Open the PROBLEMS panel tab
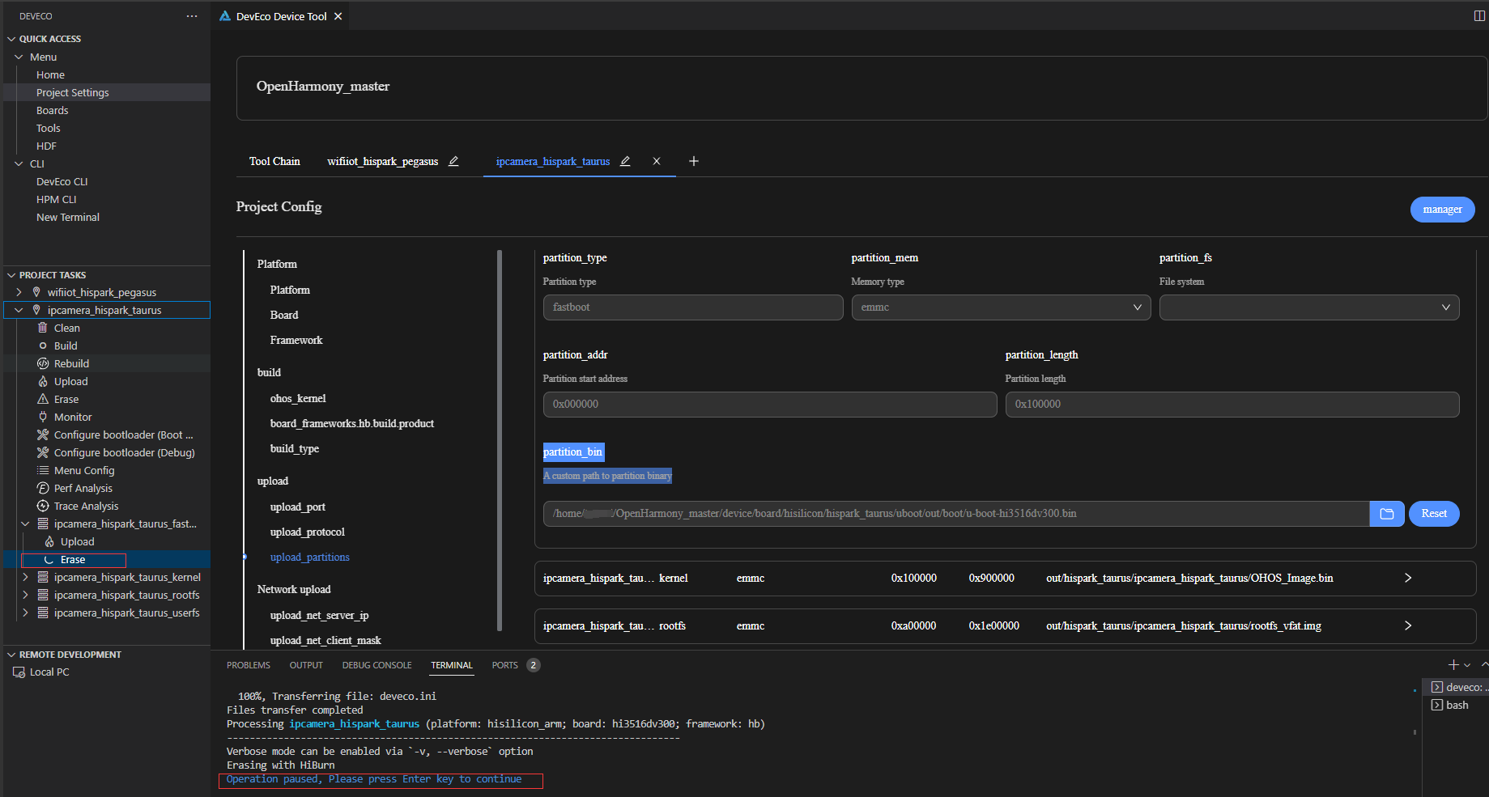This screenshot has width=1489, height=797. pyautogui.click(x=249, y=665)
